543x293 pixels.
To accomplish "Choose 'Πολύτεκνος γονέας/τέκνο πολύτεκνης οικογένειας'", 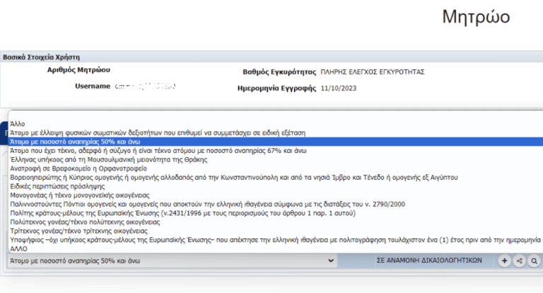I will coord(276,222).
